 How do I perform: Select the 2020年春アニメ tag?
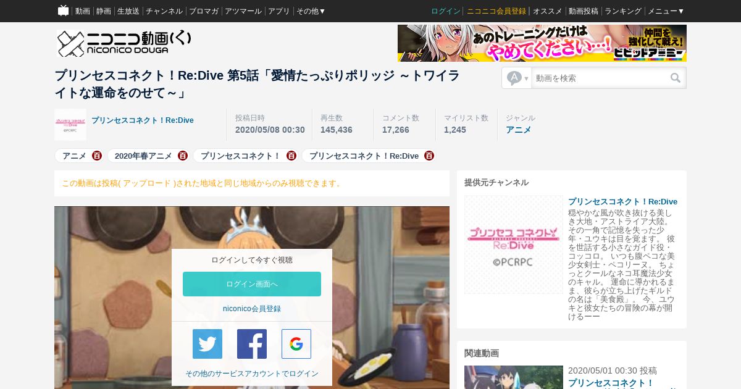(143, 156)
